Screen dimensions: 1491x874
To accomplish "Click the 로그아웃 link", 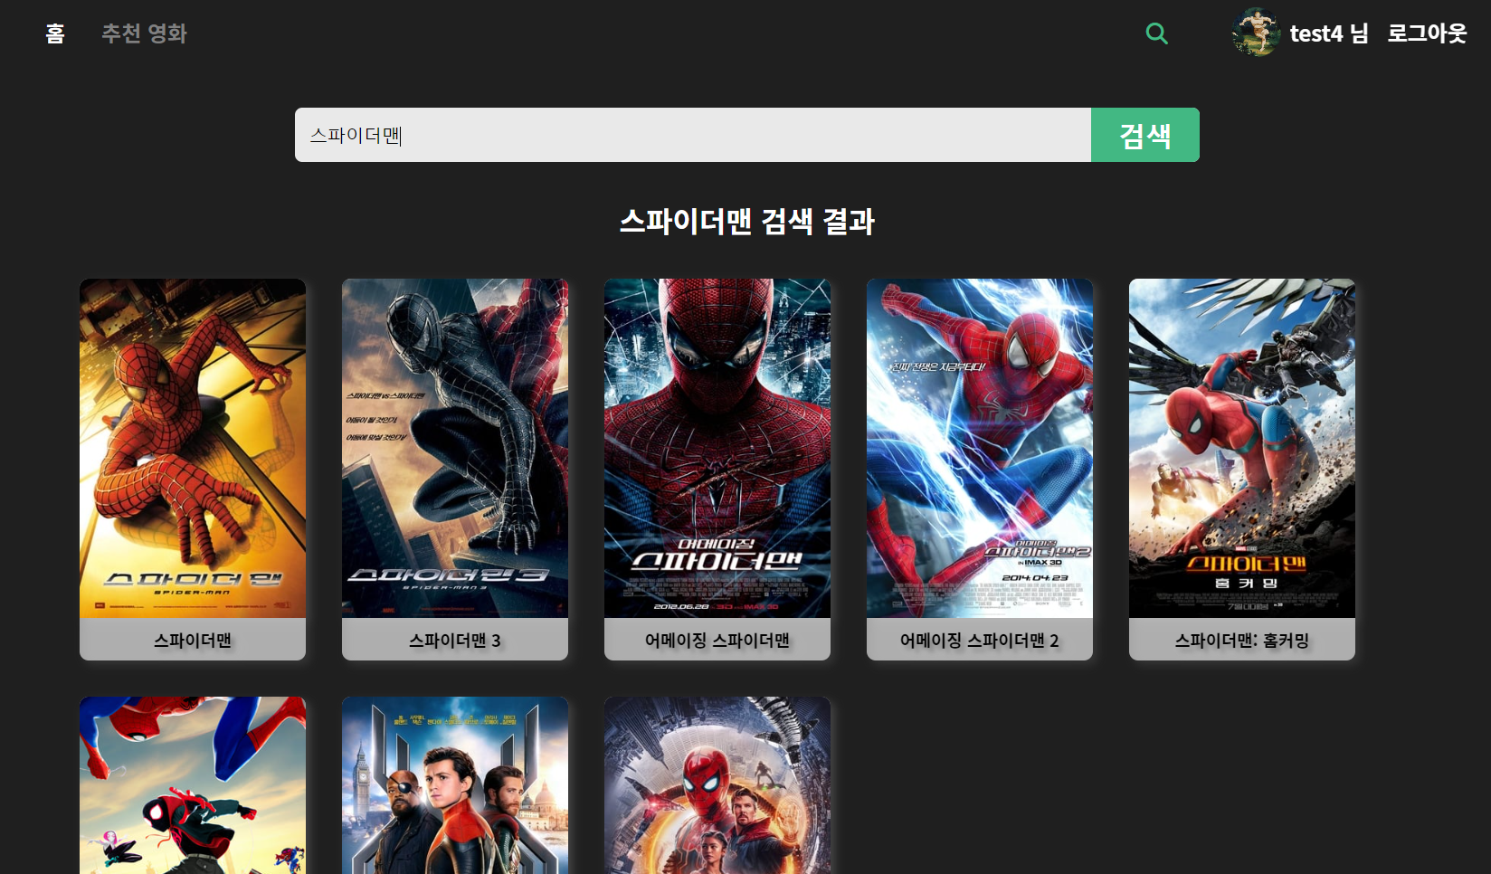I will pos(1427,33).
